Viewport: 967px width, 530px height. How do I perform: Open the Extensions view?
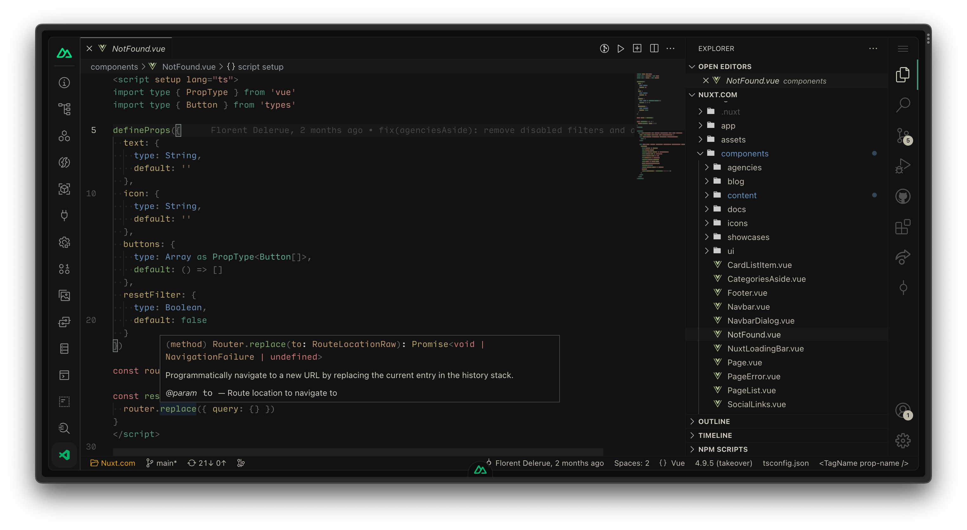[x=902, y=227]
